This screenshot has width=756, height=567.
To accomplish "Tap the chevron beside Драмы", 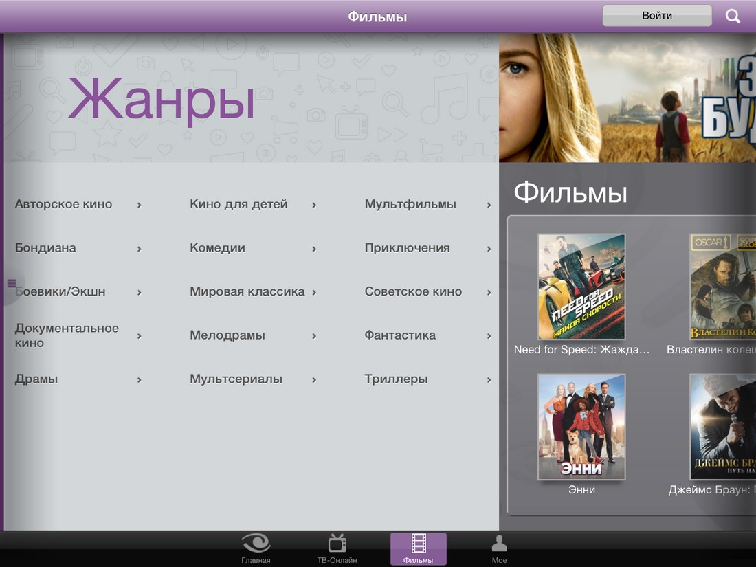I will pyautogui.click(x=139, y=380).
